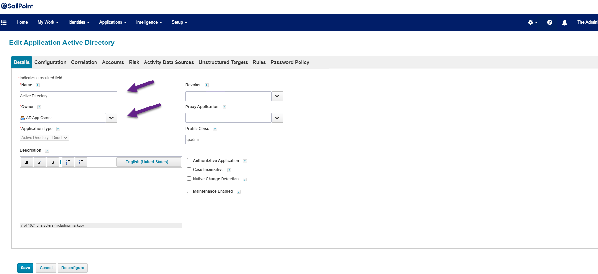Image resolution: width=598 pixels, height=274 pixels.
Task: Switch to Unstructured Targets tab
Action: click(223, 62)
